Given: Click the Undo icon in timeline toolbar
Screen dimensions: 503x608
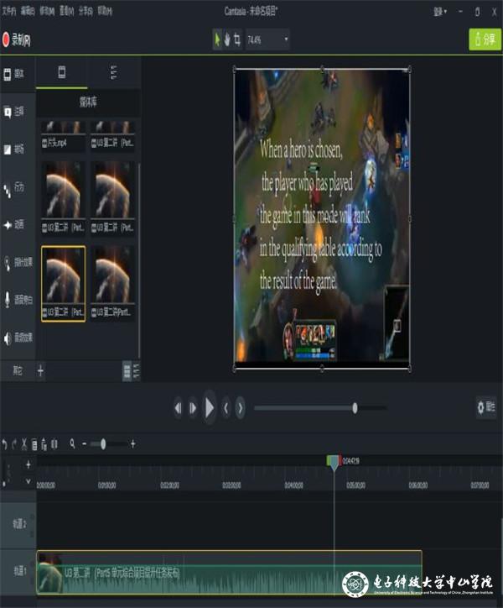Looking at the screenshot, I should pos(5,444).
